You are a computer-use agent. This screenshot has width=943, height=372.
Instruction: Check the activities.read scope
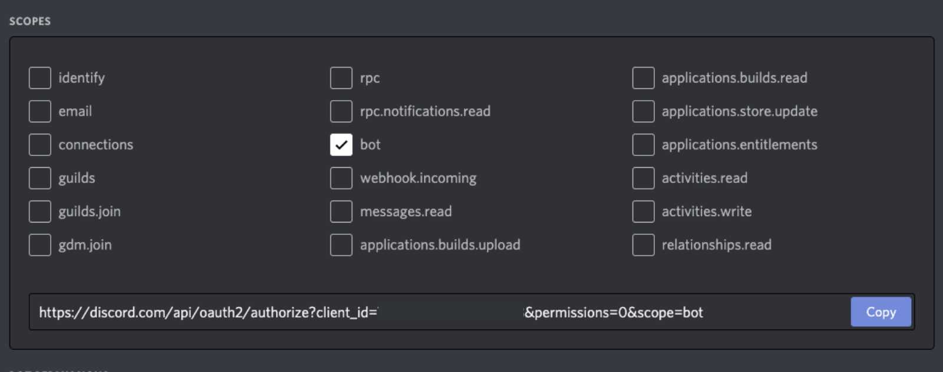point(643,178)
